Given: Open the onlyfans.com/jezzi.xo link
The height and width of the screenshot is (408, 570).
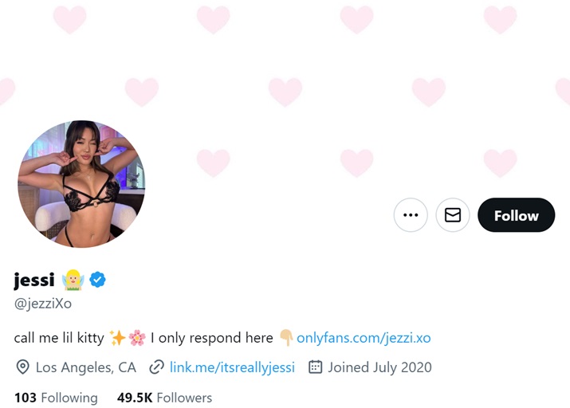Looking at the screenshot, I should point(364,338).
